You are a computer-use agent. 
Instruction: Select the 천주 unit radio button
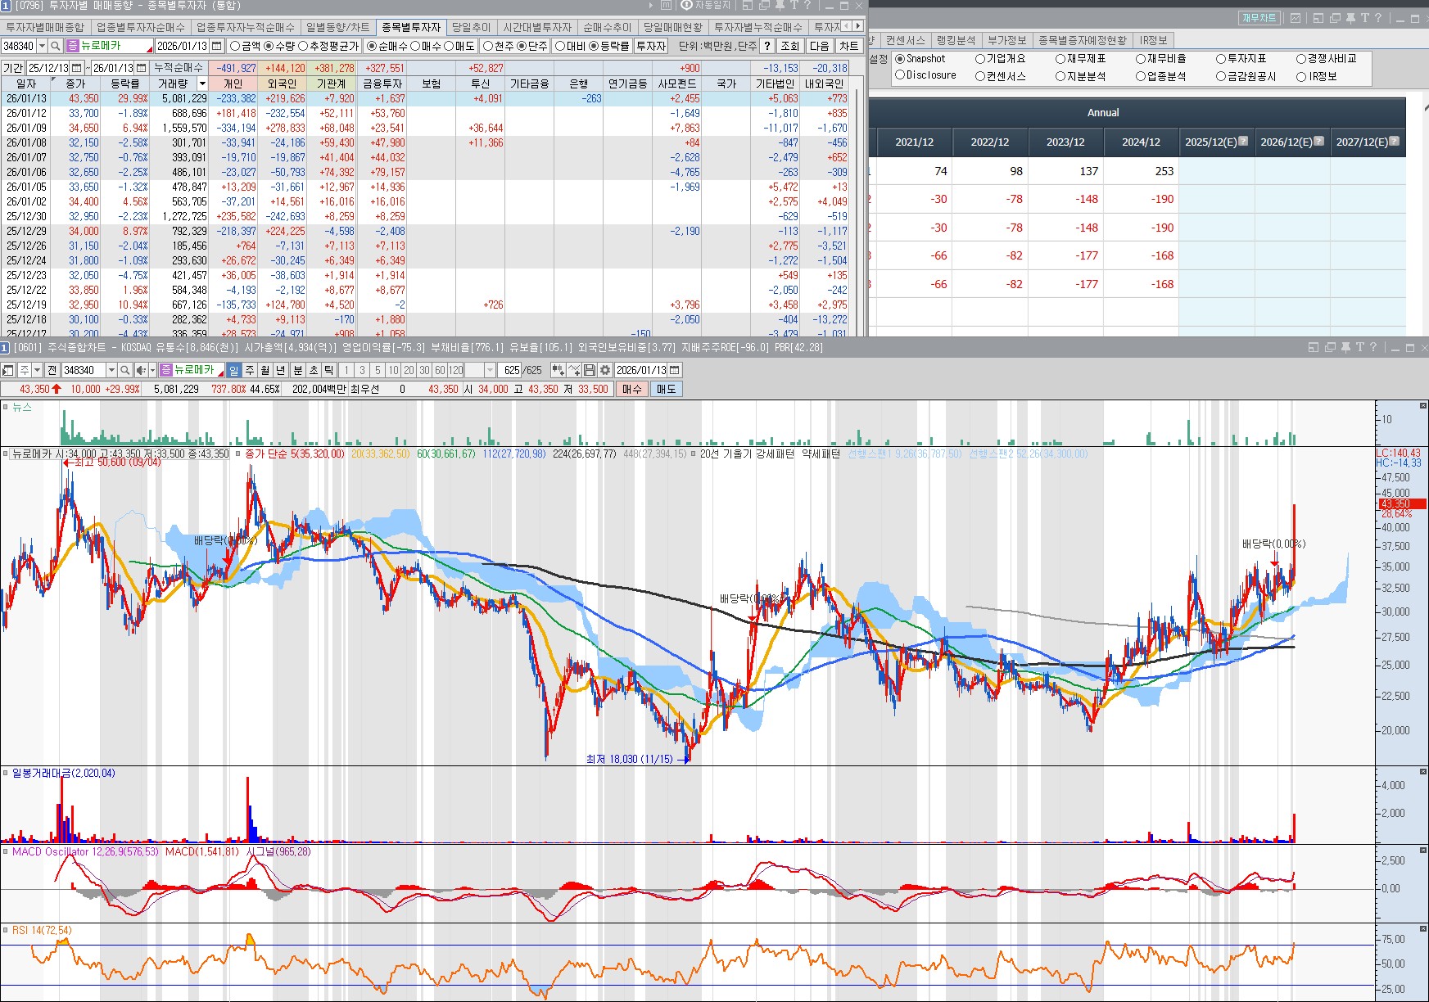488,46
